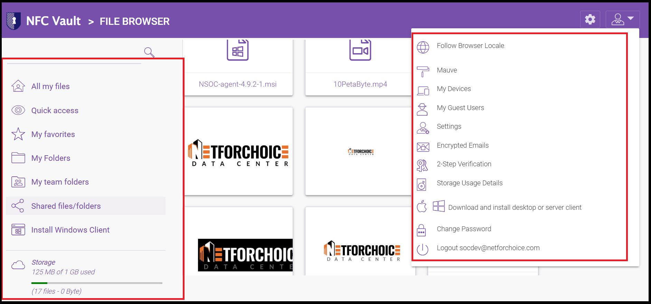
Task: Open Encrypted Emails menu item
Action: pos(462,145)
